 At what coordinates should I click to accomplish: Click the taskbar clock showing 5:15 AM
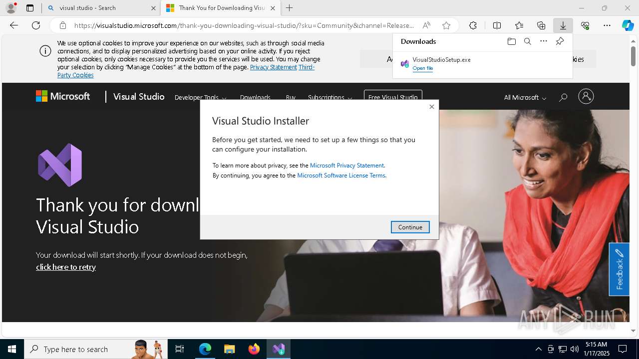coord(596,349)
